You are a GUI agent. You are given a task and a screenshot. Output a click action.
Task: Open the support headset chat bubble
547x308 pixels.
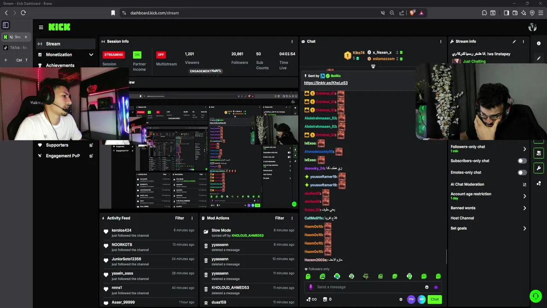[x=535, y=296]
